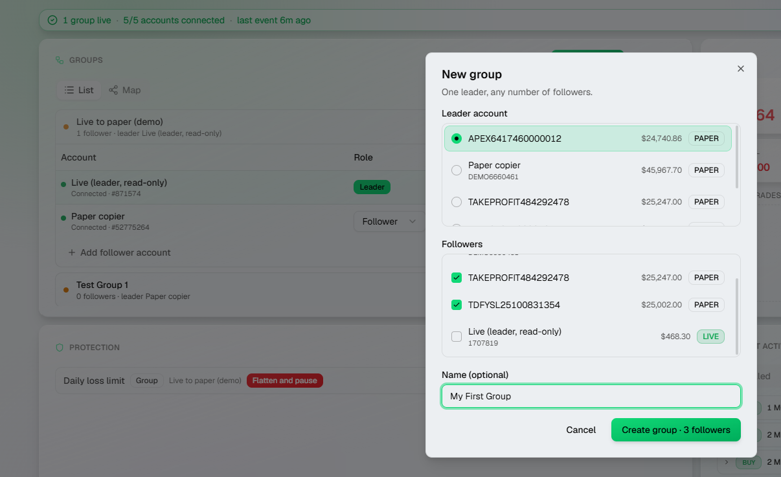Uncheck follower TDFYSL25100831354

457,305
